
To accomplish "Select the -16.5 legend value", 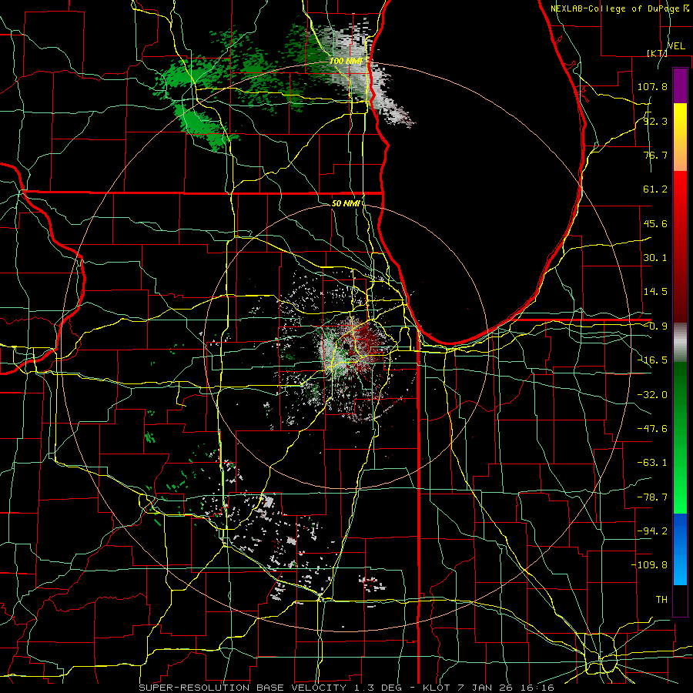I will click(x=652, y=360).
